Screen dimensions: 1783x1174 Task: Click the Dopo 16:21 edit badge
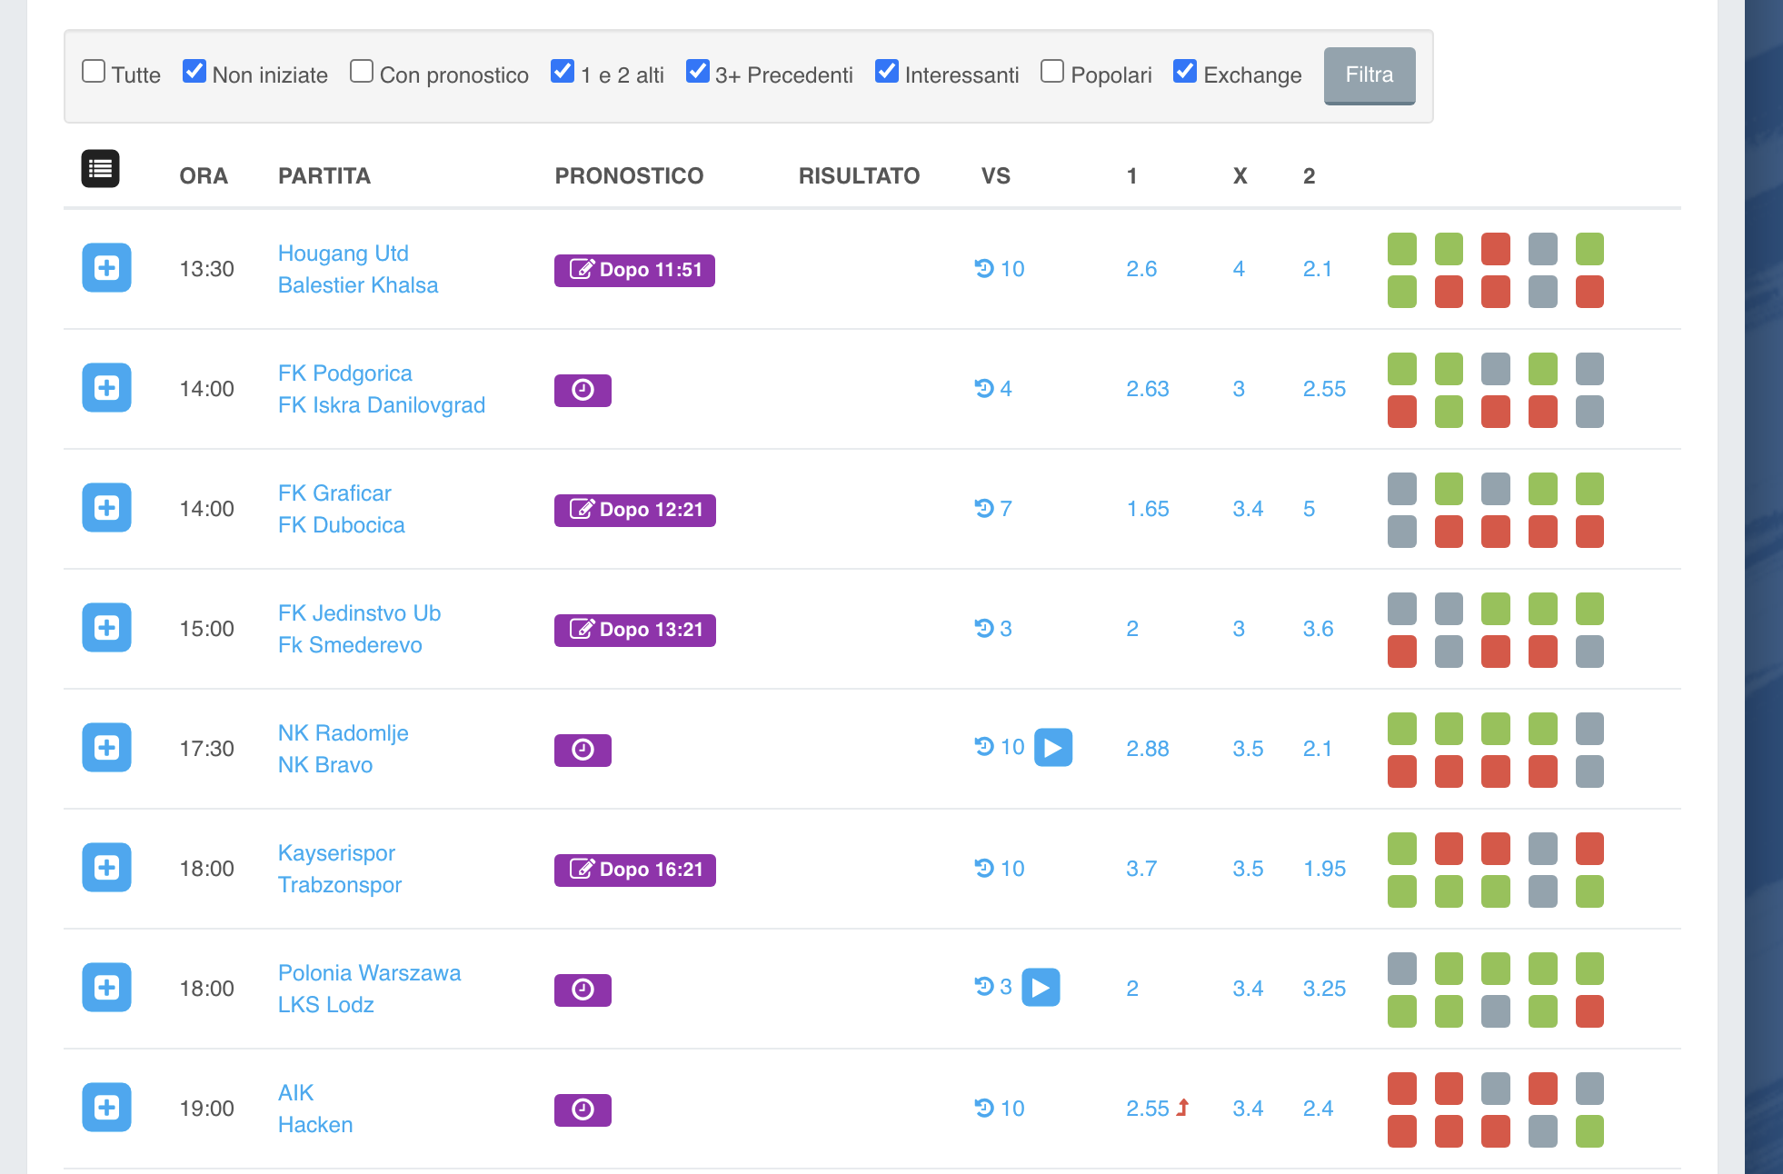634,870
